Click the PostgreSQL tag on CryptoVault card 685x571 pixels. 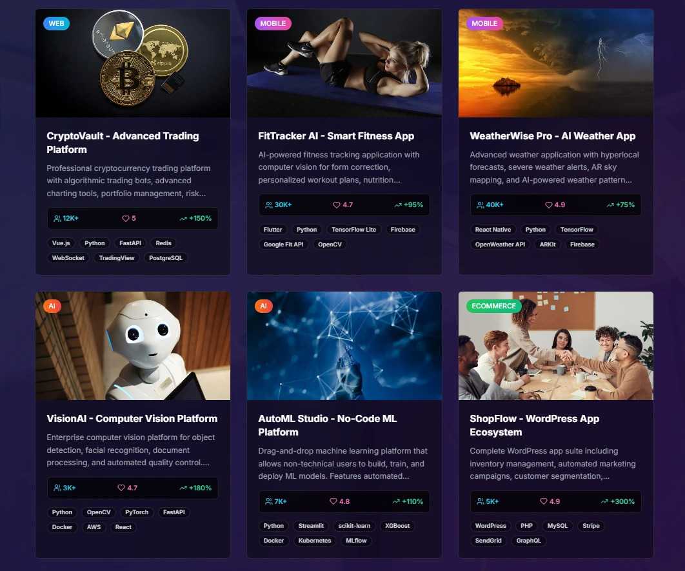[166, 258]
